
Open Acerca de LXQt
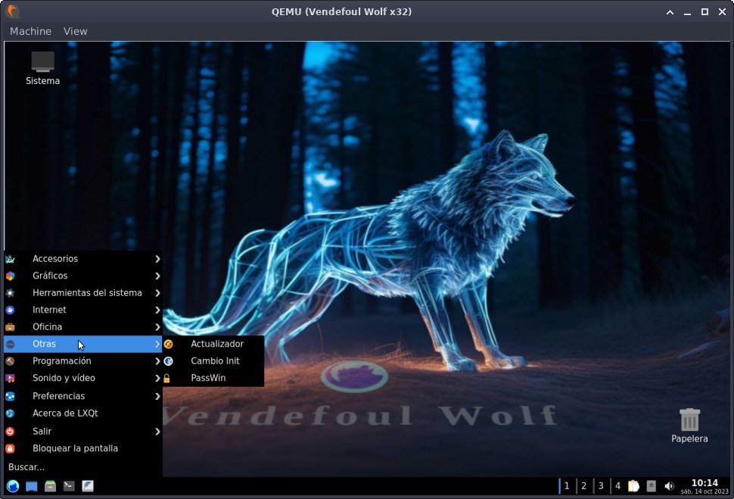pos(82,413)
